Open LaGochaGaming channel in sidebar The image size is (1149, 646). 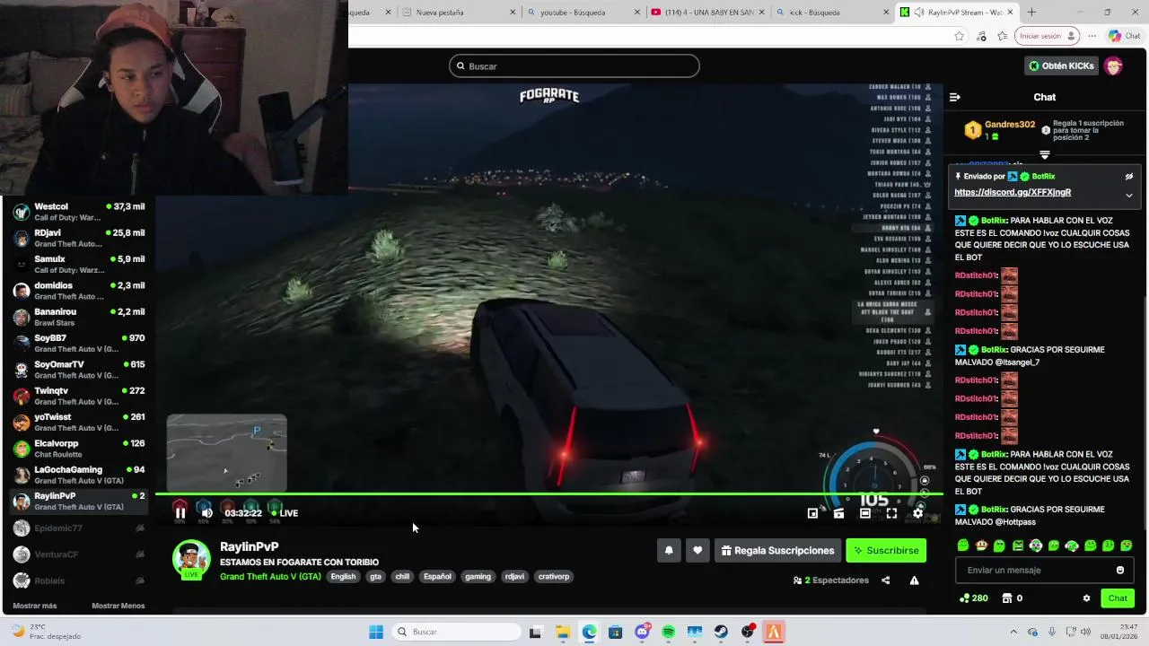click(x=78, y=475)
